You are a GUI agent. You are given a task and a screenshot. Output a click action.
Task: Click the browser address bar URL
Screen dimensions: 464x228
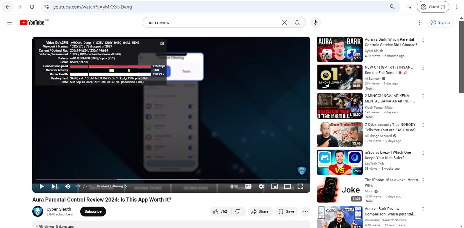point(92,7)
